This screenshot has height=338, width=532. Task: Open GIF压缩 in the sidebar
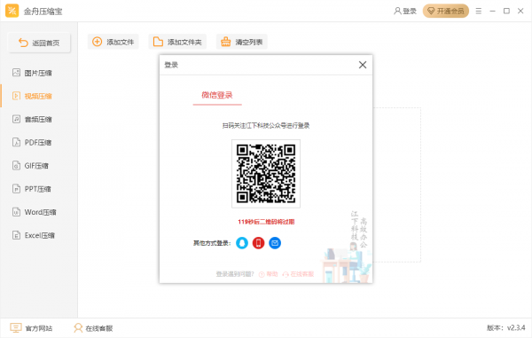(x=30, y=166)
